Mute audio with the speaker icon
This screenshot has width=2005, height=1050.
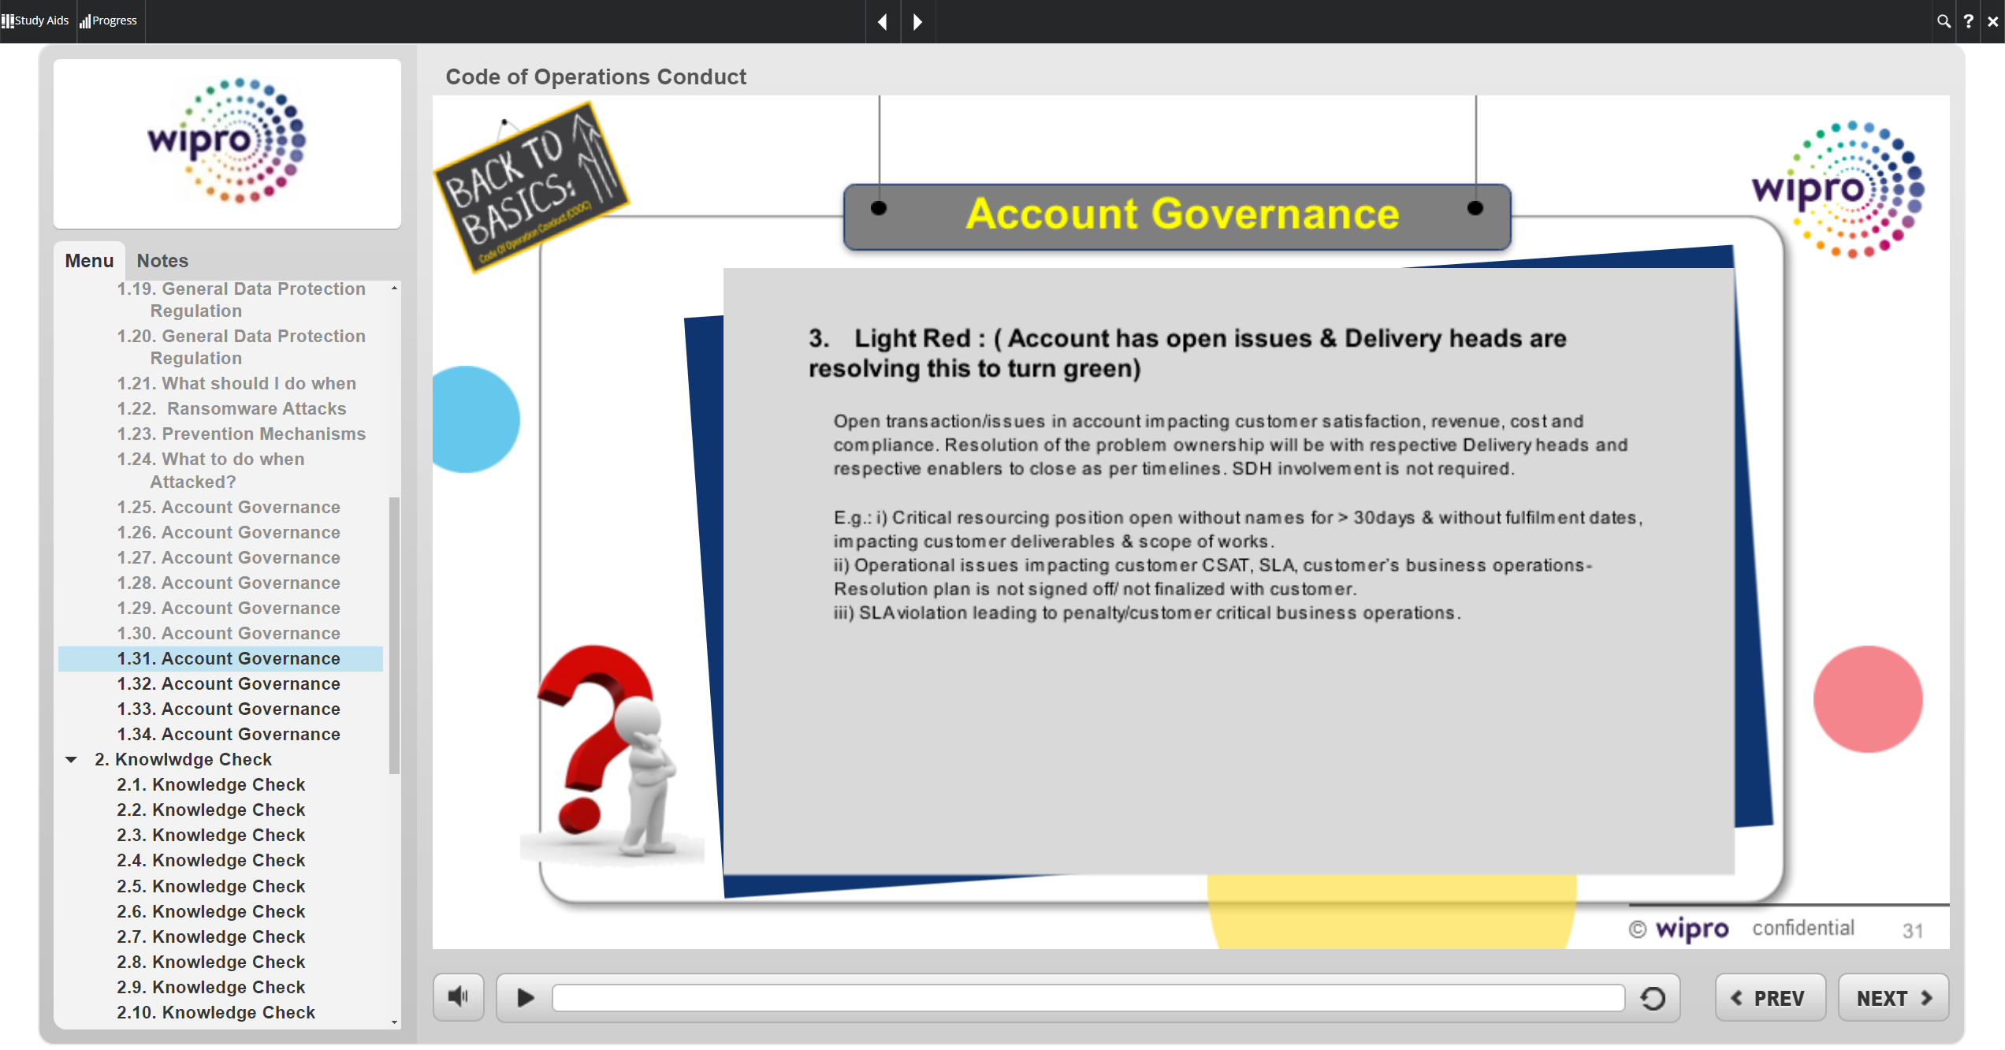tap(458, 997)
